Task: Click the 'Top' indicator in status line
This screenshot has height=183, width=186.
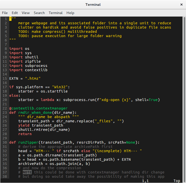Action: [x=177, y=181]
